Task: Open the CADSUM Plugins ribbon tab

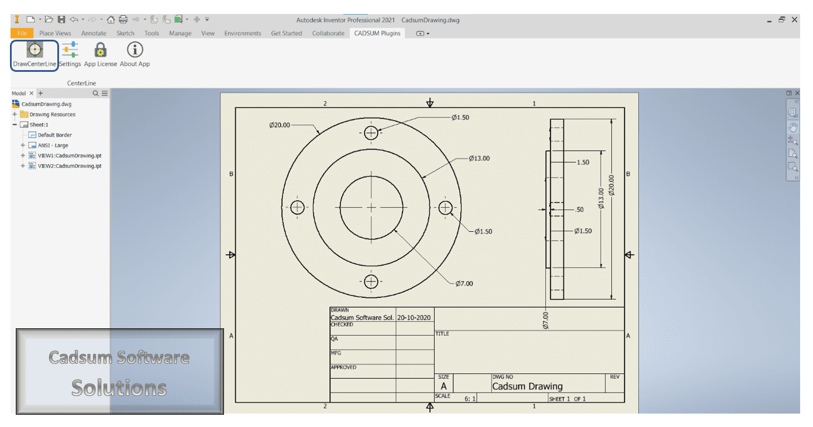Action: (x=377, y=33)
